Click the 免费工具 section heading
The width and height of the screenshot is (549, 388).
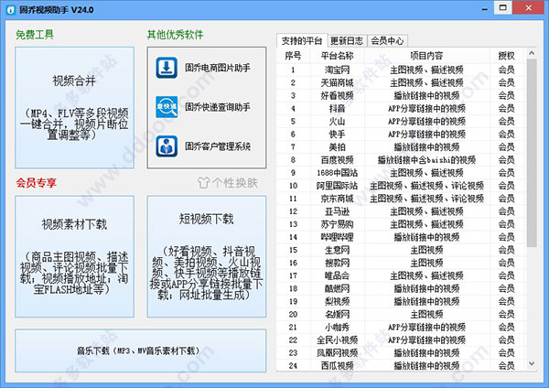35,35
